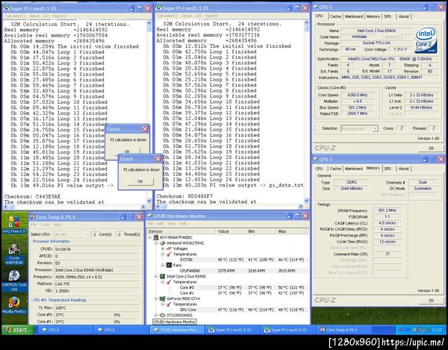Click the GeForce 9800 GTX+ card icon
The width and height of the screenshot is (448, 350).
(162, 299)
